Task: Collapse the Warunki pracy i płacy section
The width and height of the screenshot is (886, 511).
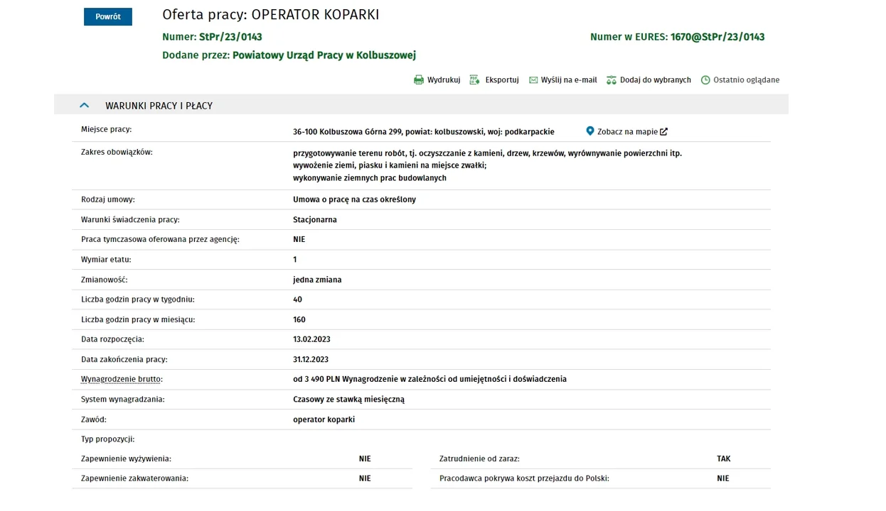Action: 84,105
